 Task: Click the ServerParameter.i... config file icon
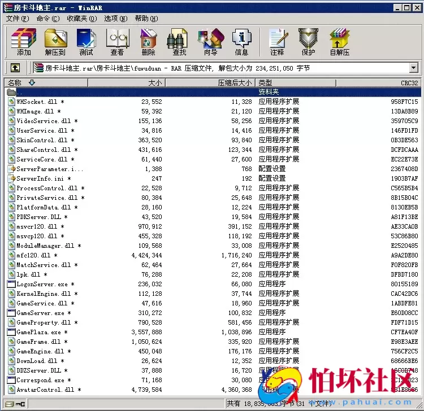(x=11, y=169)
